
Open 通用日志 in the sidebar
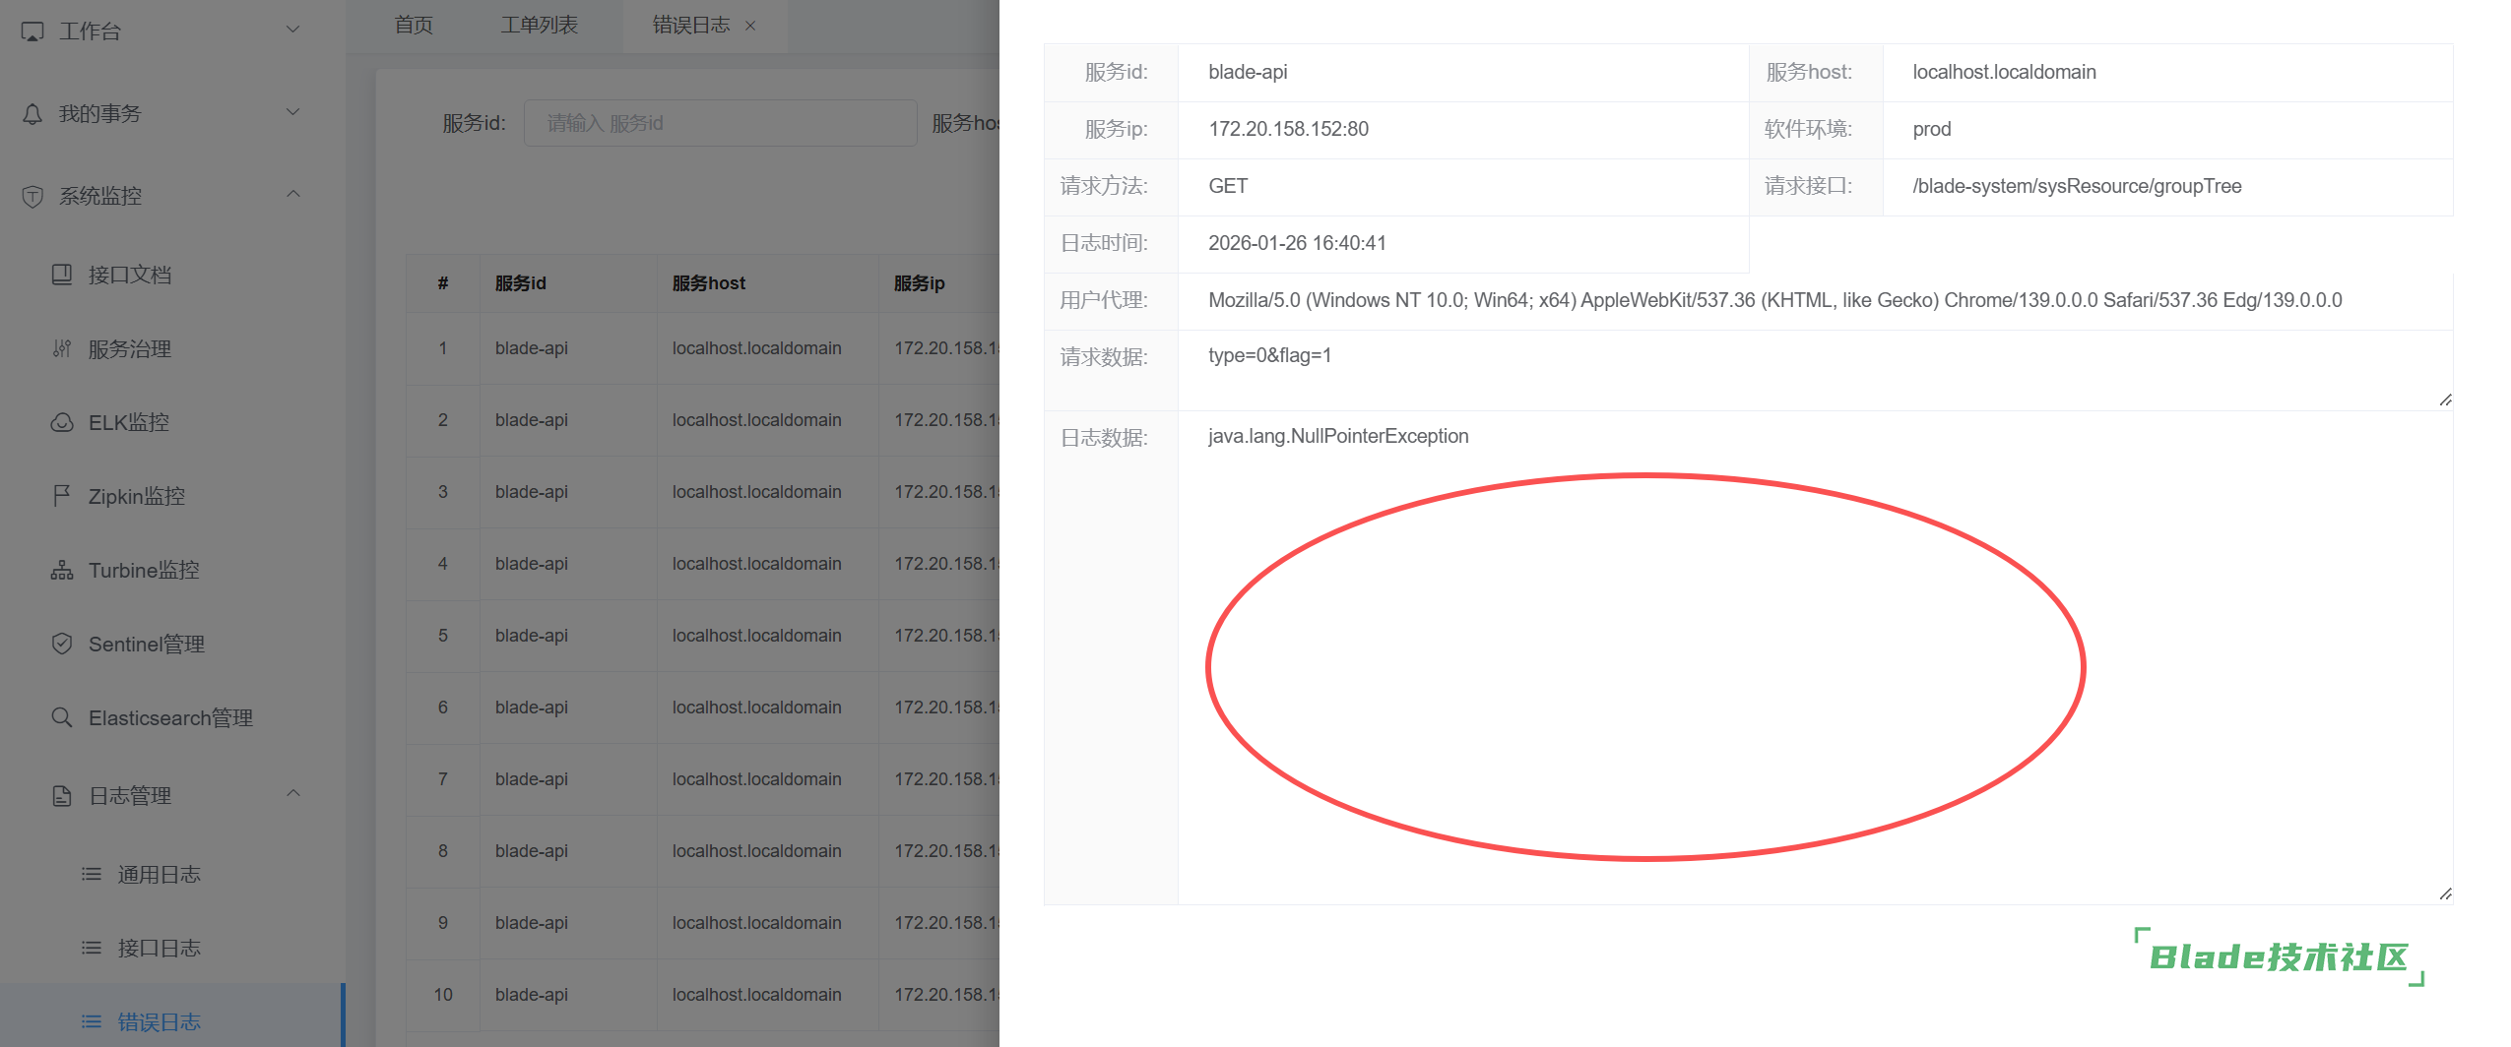pyautogui.click(x=159, y=874)
